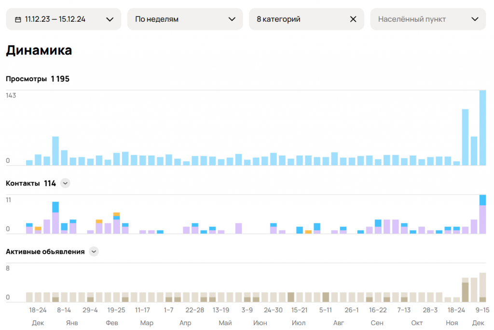Open the "По неделям" grouping dropdown
Viewport: 494px width, 330px height.
pyautogui.click(x=185, y=19)
